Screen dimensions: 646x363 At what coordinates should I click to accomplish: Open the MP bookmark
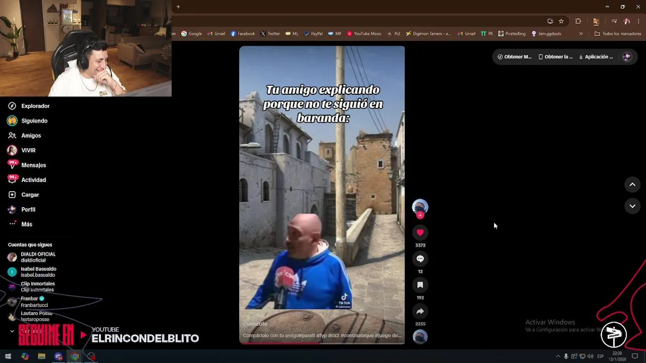335,34
